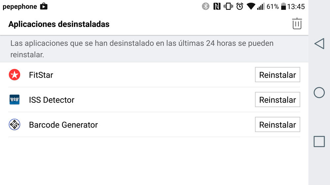
Task: Select the ISS Detector list entry name
Action: (x=52, y=100)
